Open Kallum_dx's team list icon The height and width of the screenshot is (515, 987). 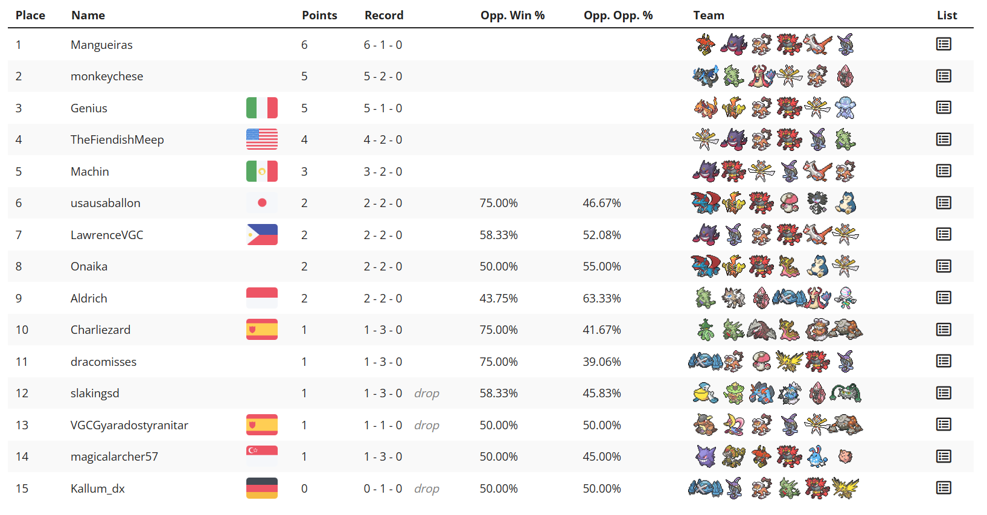(x=944, y=488)
